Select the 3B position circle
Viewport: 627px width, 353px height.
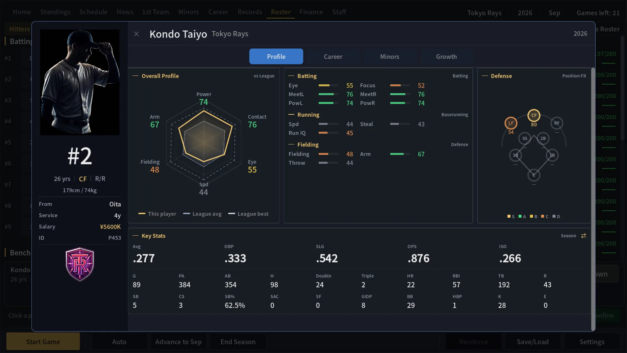coord(515,155)
